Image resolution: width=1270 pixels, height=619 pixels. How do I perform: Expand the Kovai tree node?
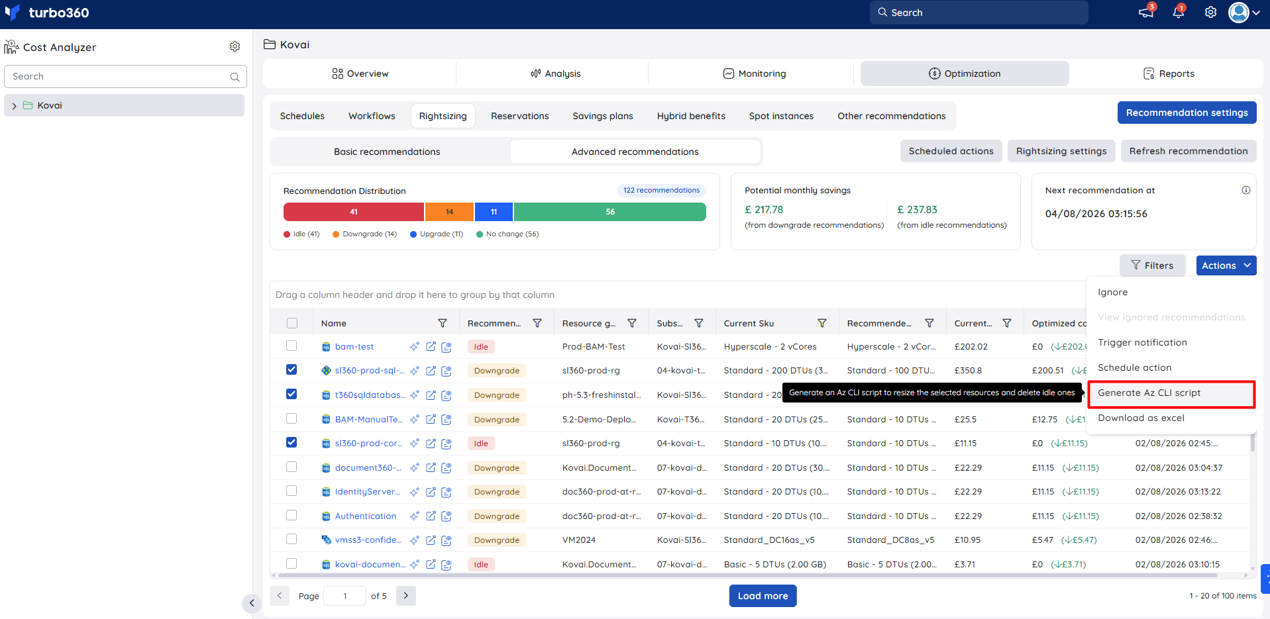point(14,106)
